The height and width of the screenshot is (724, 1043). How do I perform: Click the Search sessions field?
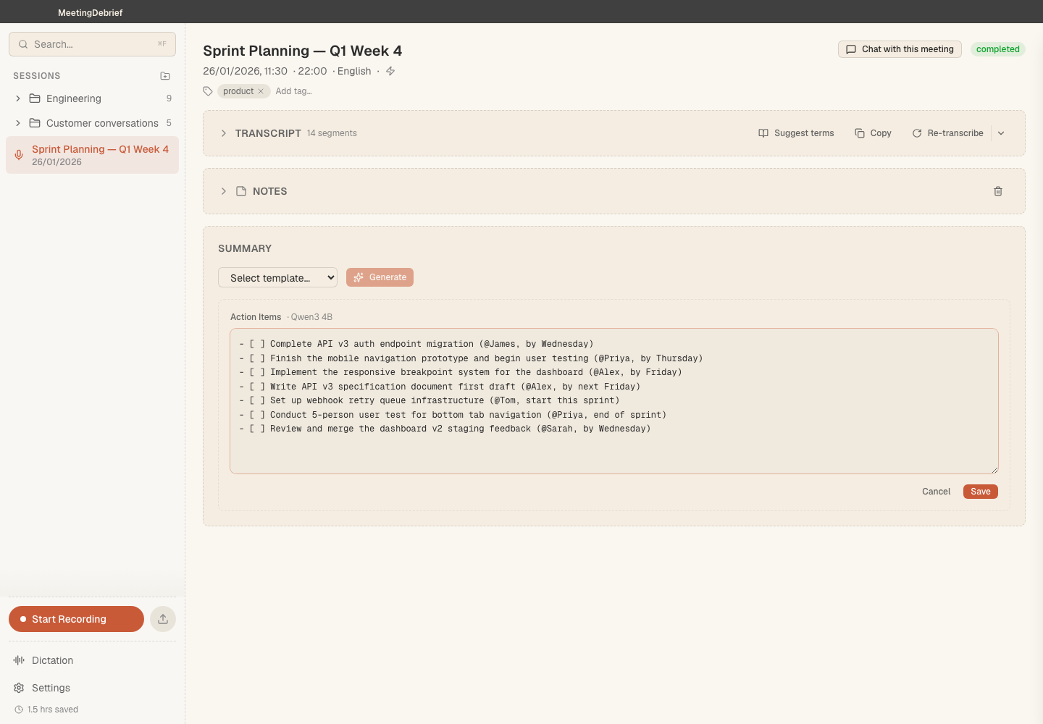click(92, 44)
